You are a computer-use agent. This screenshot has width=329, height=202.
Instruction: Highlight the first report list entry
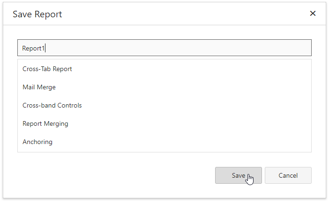point(164,69)
